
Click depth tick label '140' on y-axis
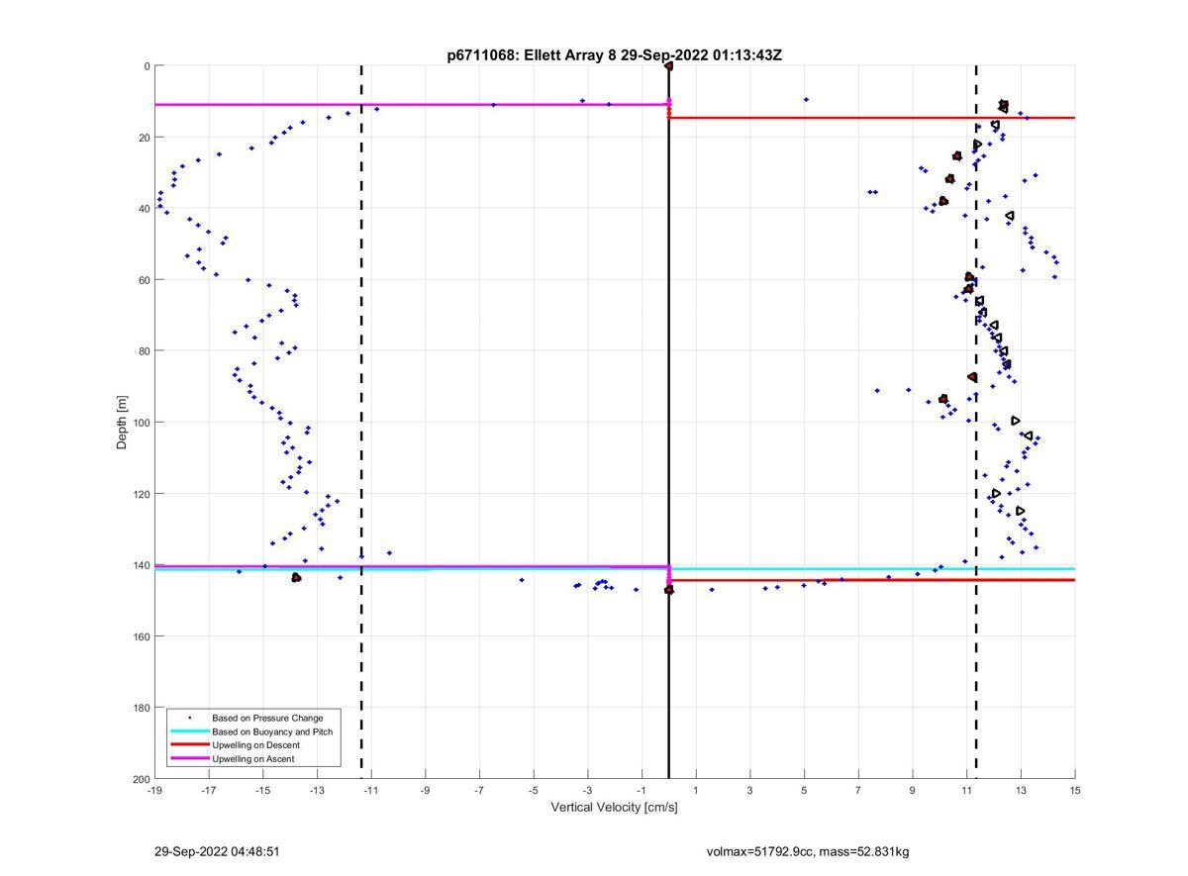(141, 565)
